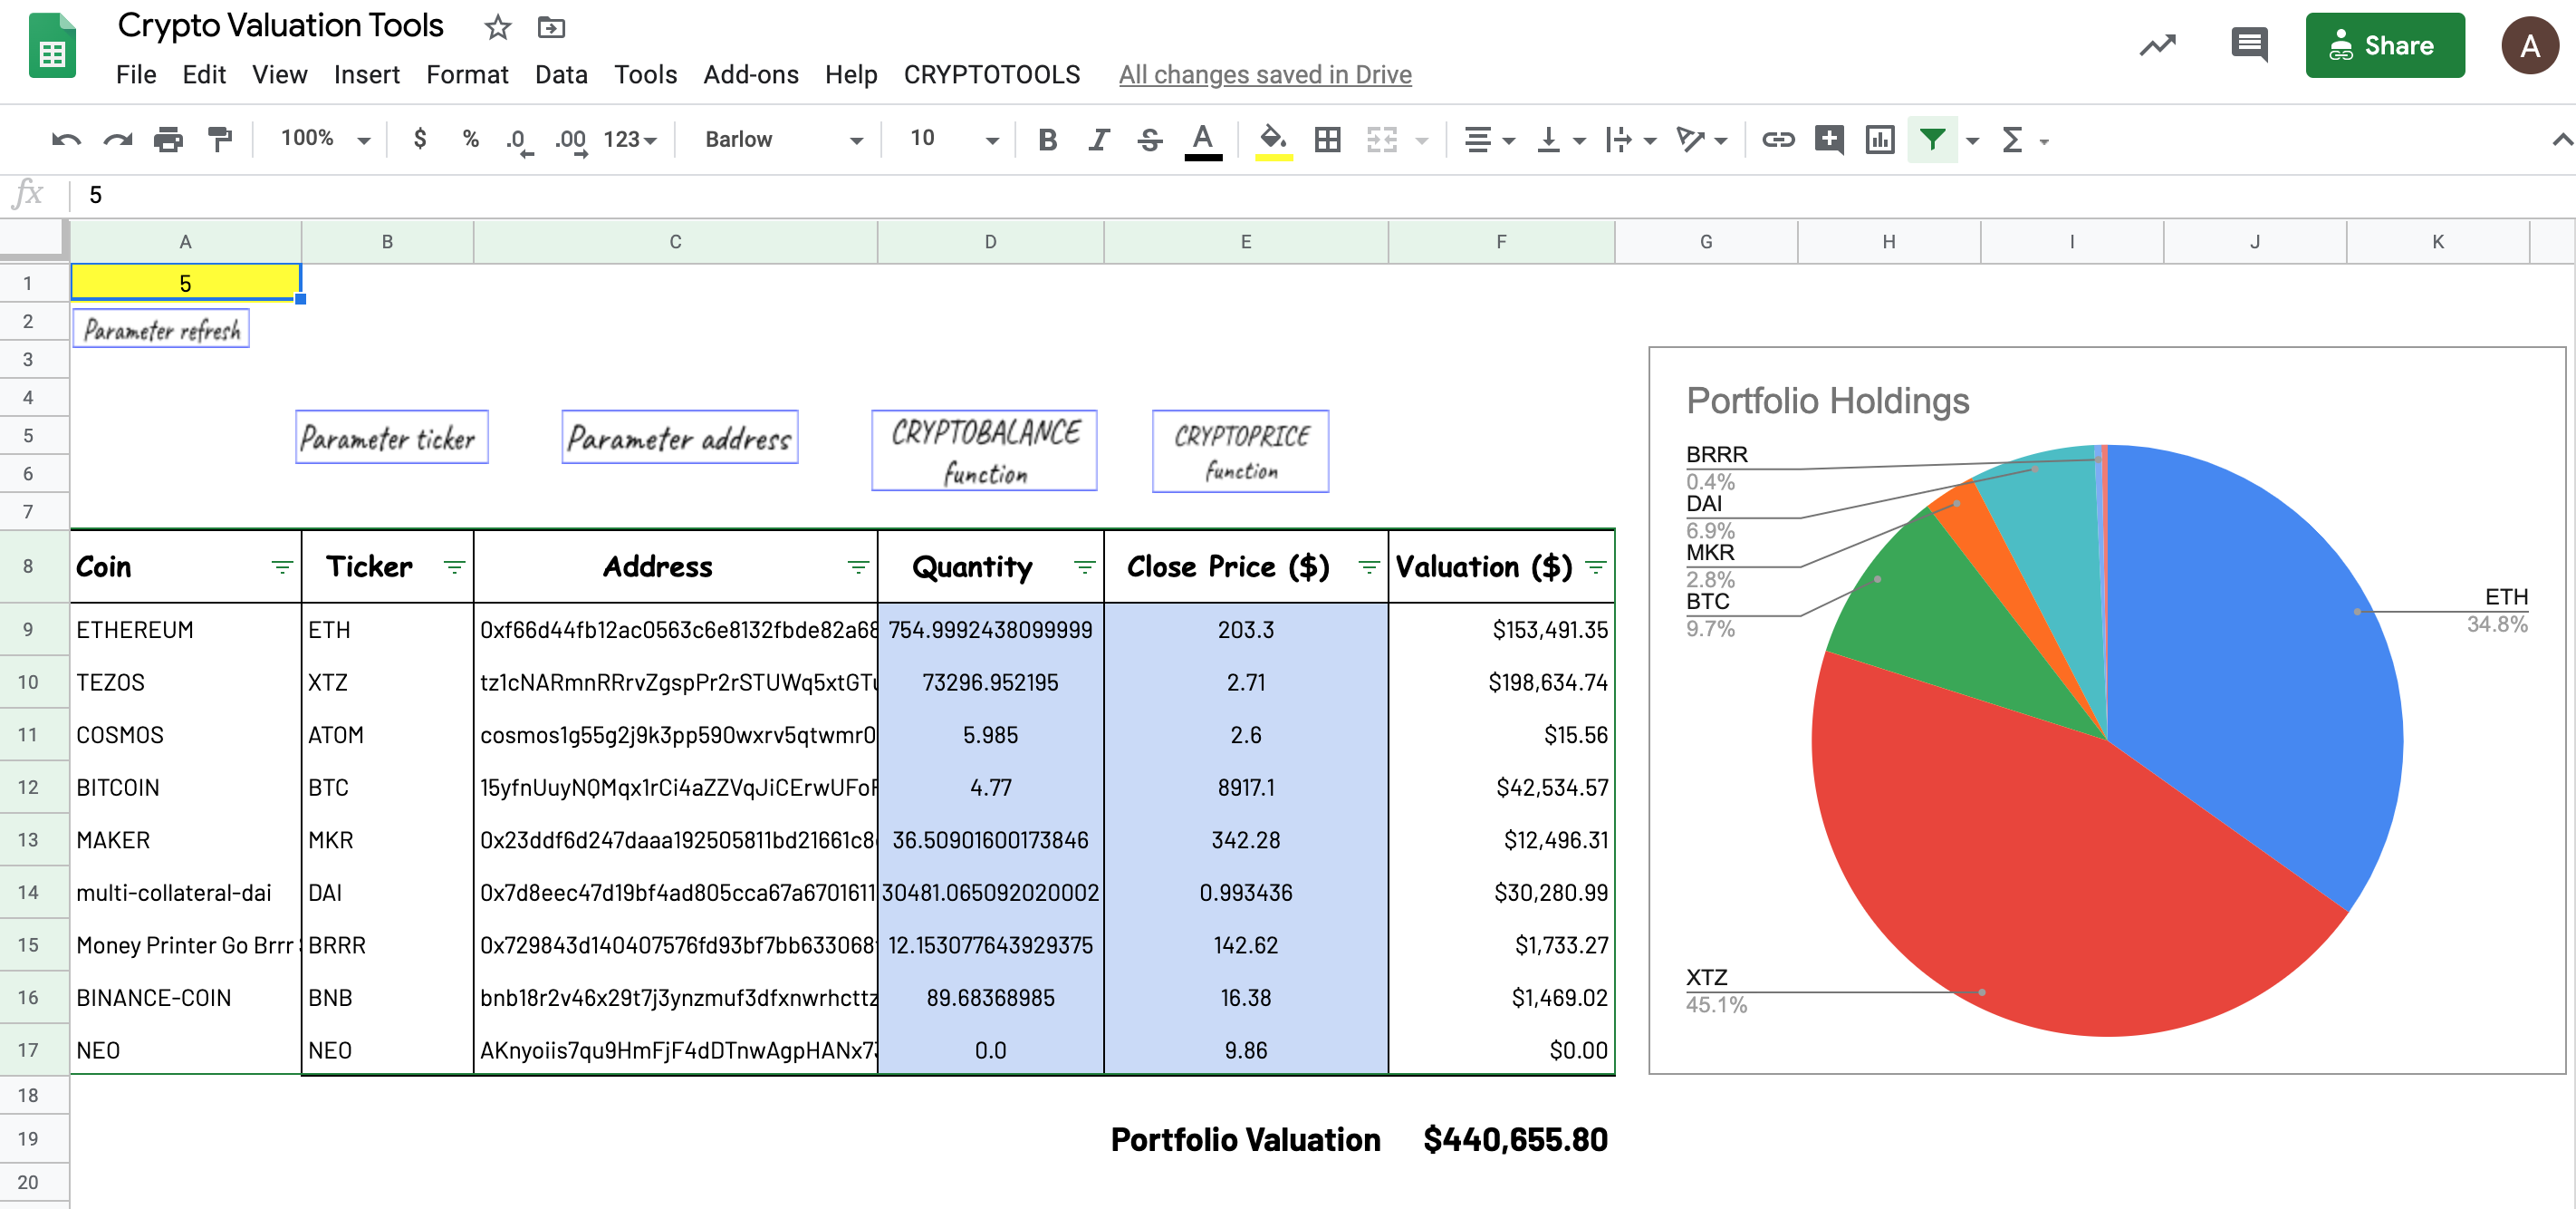Print the spreadsheet with printer icon

pos(168,140)
